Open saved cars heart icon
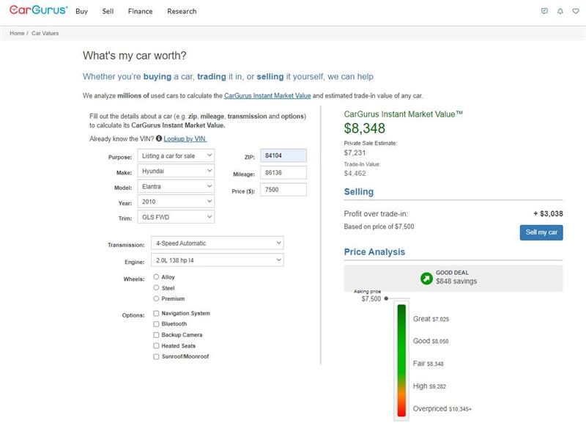586x434 pixels. tap(576, 12)
